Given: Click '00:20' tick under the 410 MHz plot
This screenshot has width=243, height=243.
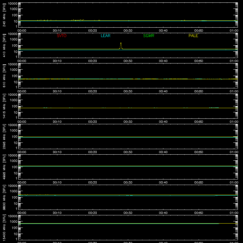Looking at the screenshot, I should [93, 61].
